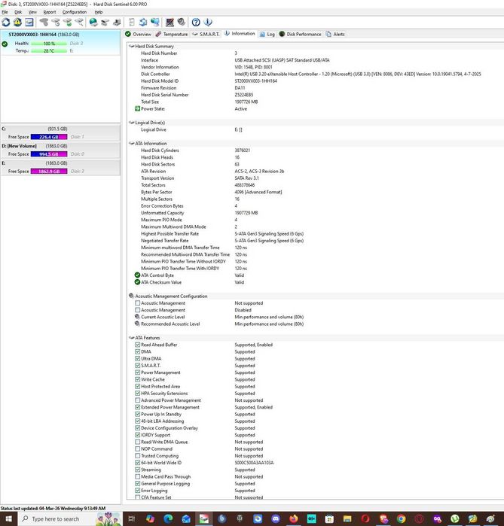Open Help via blue question mark icon
The height and width of the screenshot is (526, 504).
pos(196,22)
